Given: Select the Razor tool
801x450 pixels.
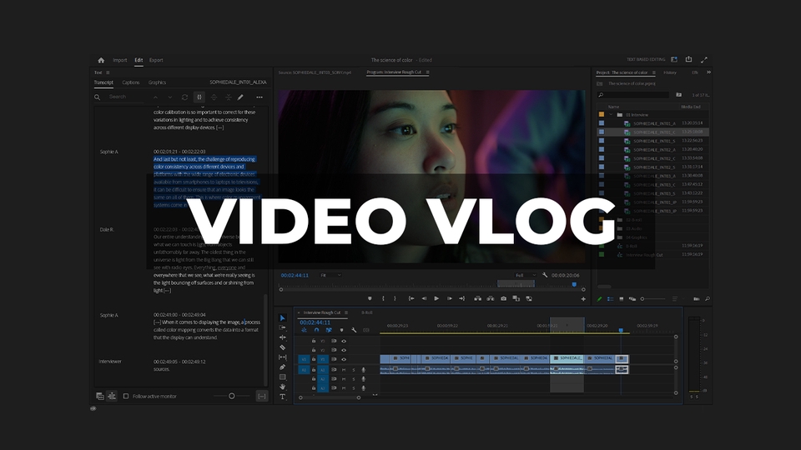Looking at the screenshot, I should 283,347.
